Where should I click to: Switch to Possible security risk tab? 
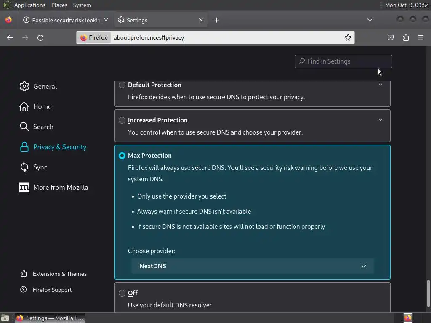point(63,20)
